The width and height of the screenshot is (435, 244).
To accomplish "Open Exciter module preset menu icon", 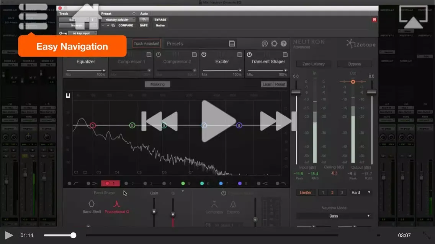I will click(240, 55).
